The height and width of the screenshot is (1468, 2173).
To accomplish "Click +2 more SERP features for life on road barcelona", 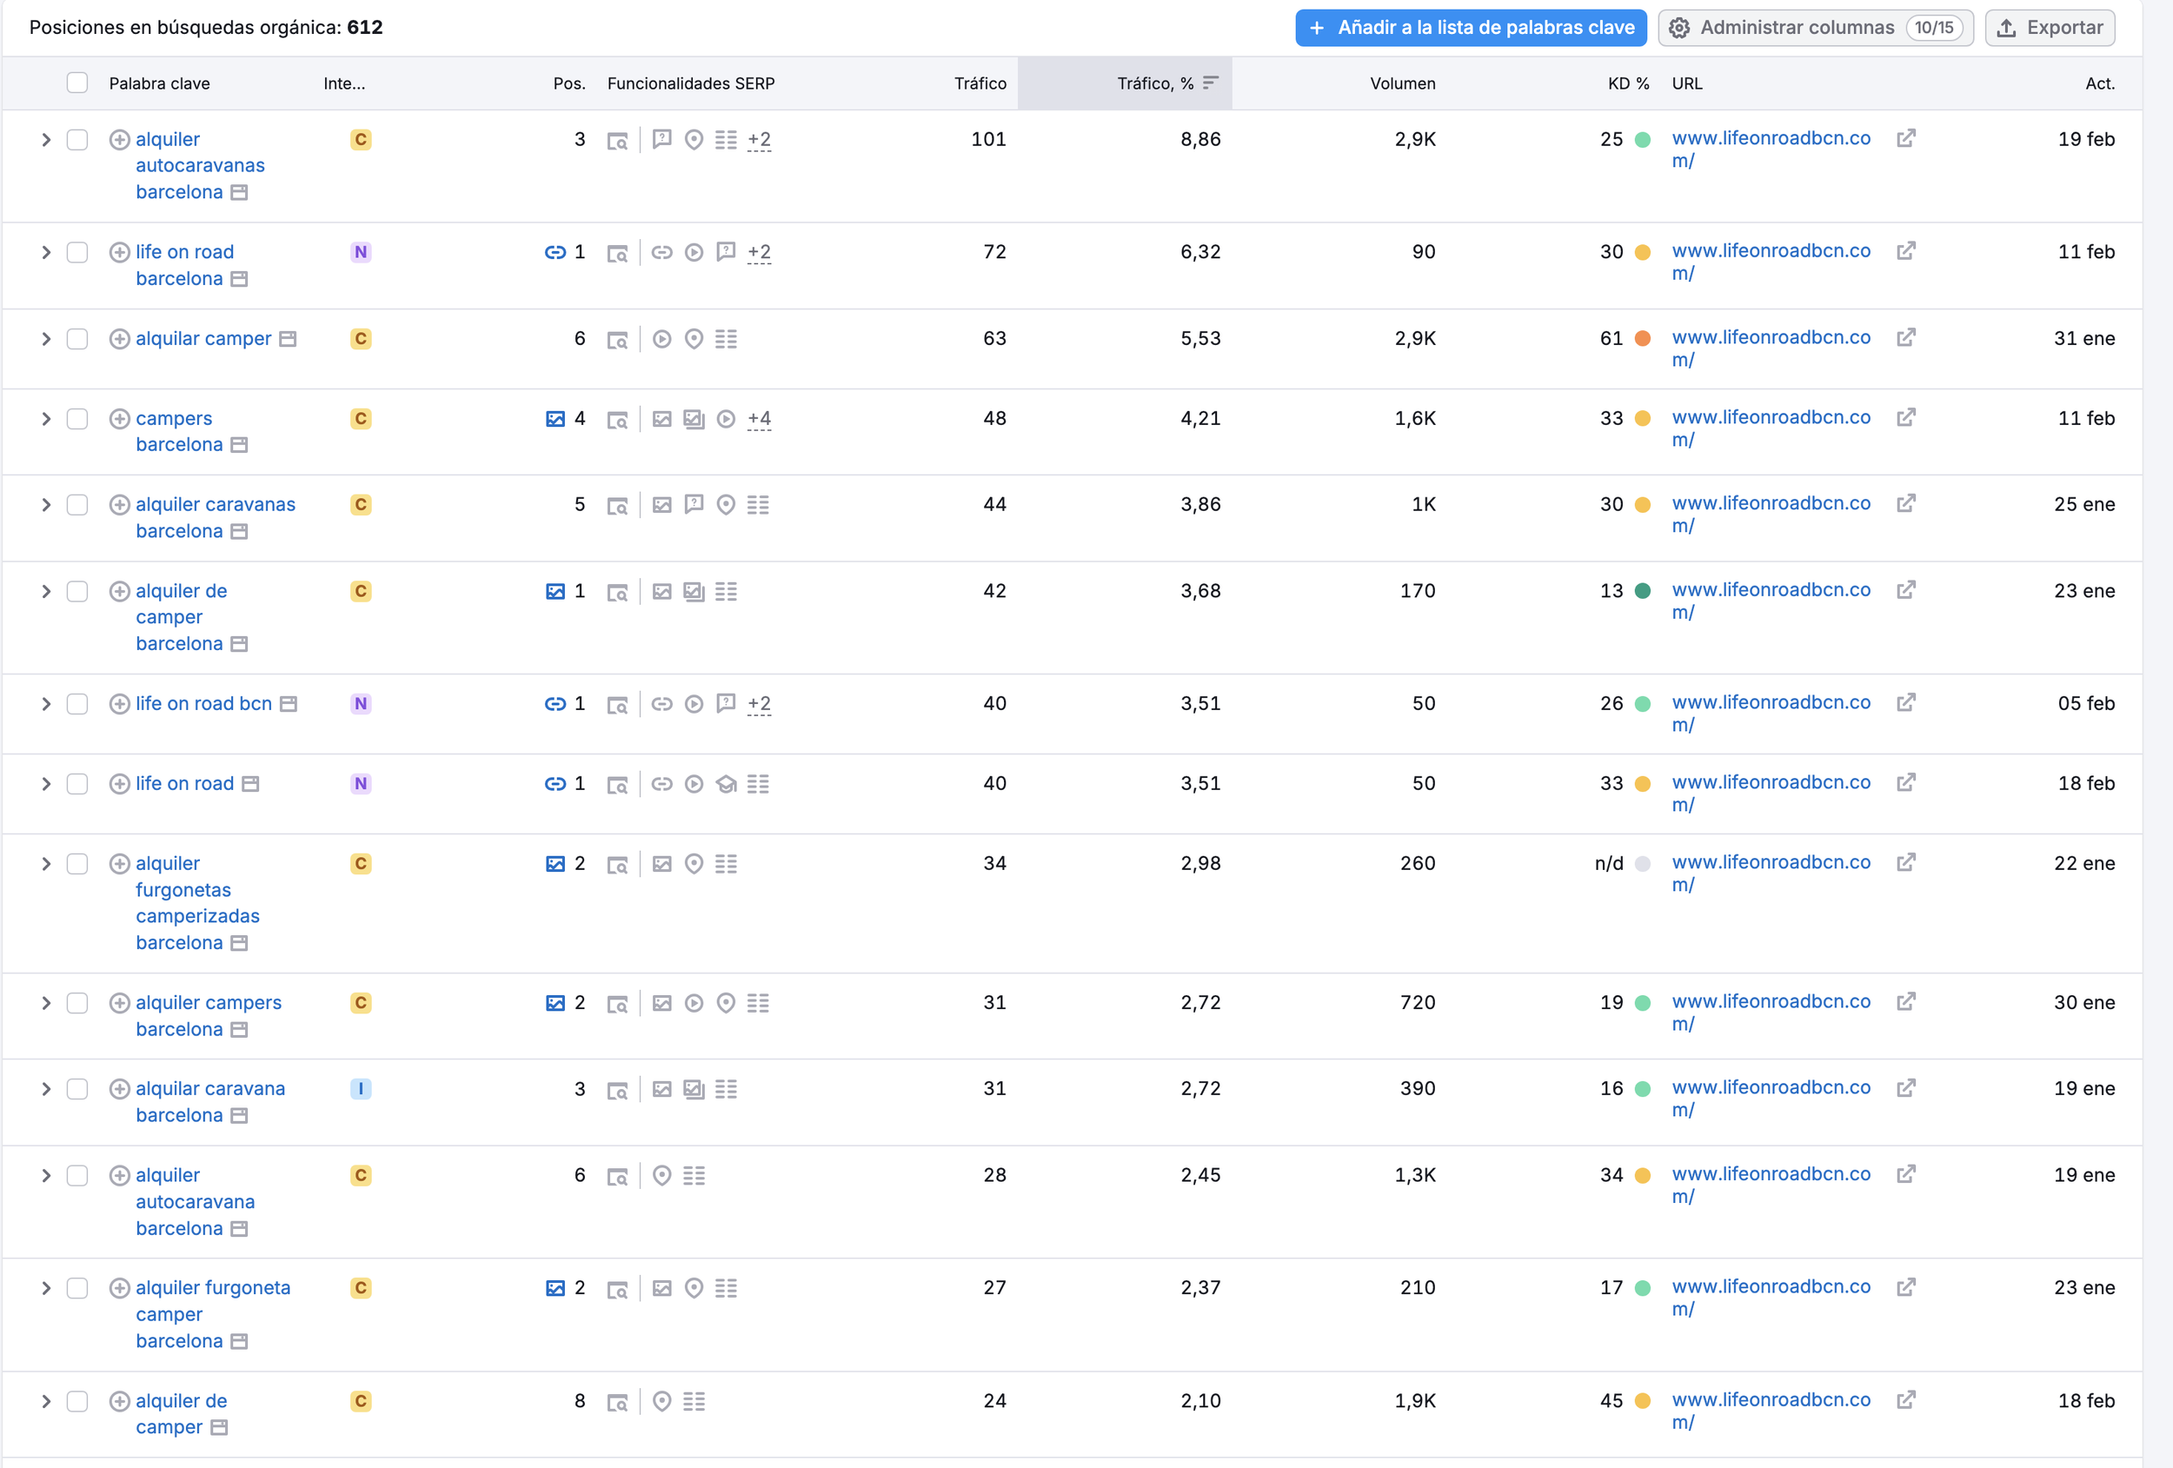I will (759, 252).
